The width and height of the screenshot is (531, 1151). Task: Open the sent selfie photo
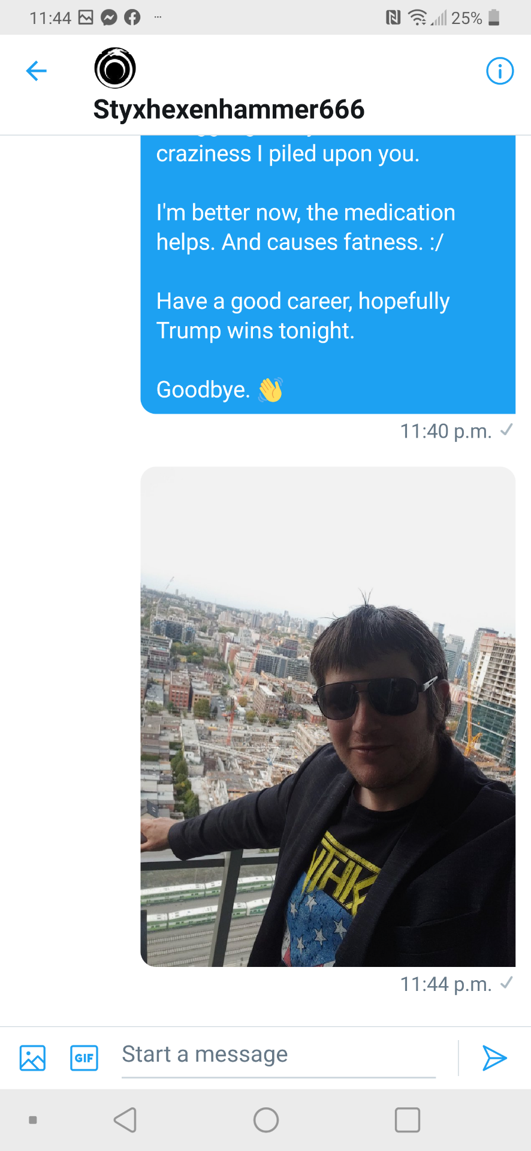coord(328,716)
